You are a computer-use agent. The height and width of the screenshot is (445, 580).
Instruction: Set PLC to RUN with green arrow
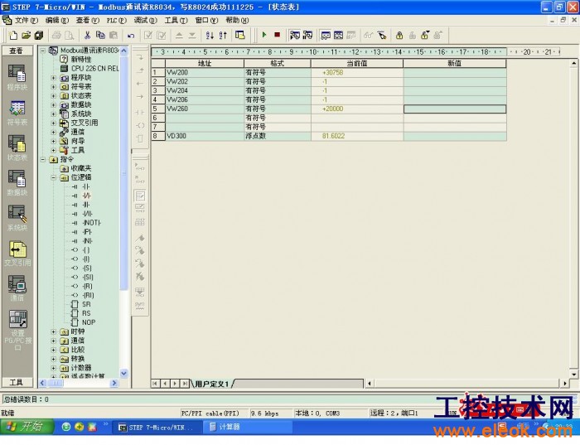[264, 35]
